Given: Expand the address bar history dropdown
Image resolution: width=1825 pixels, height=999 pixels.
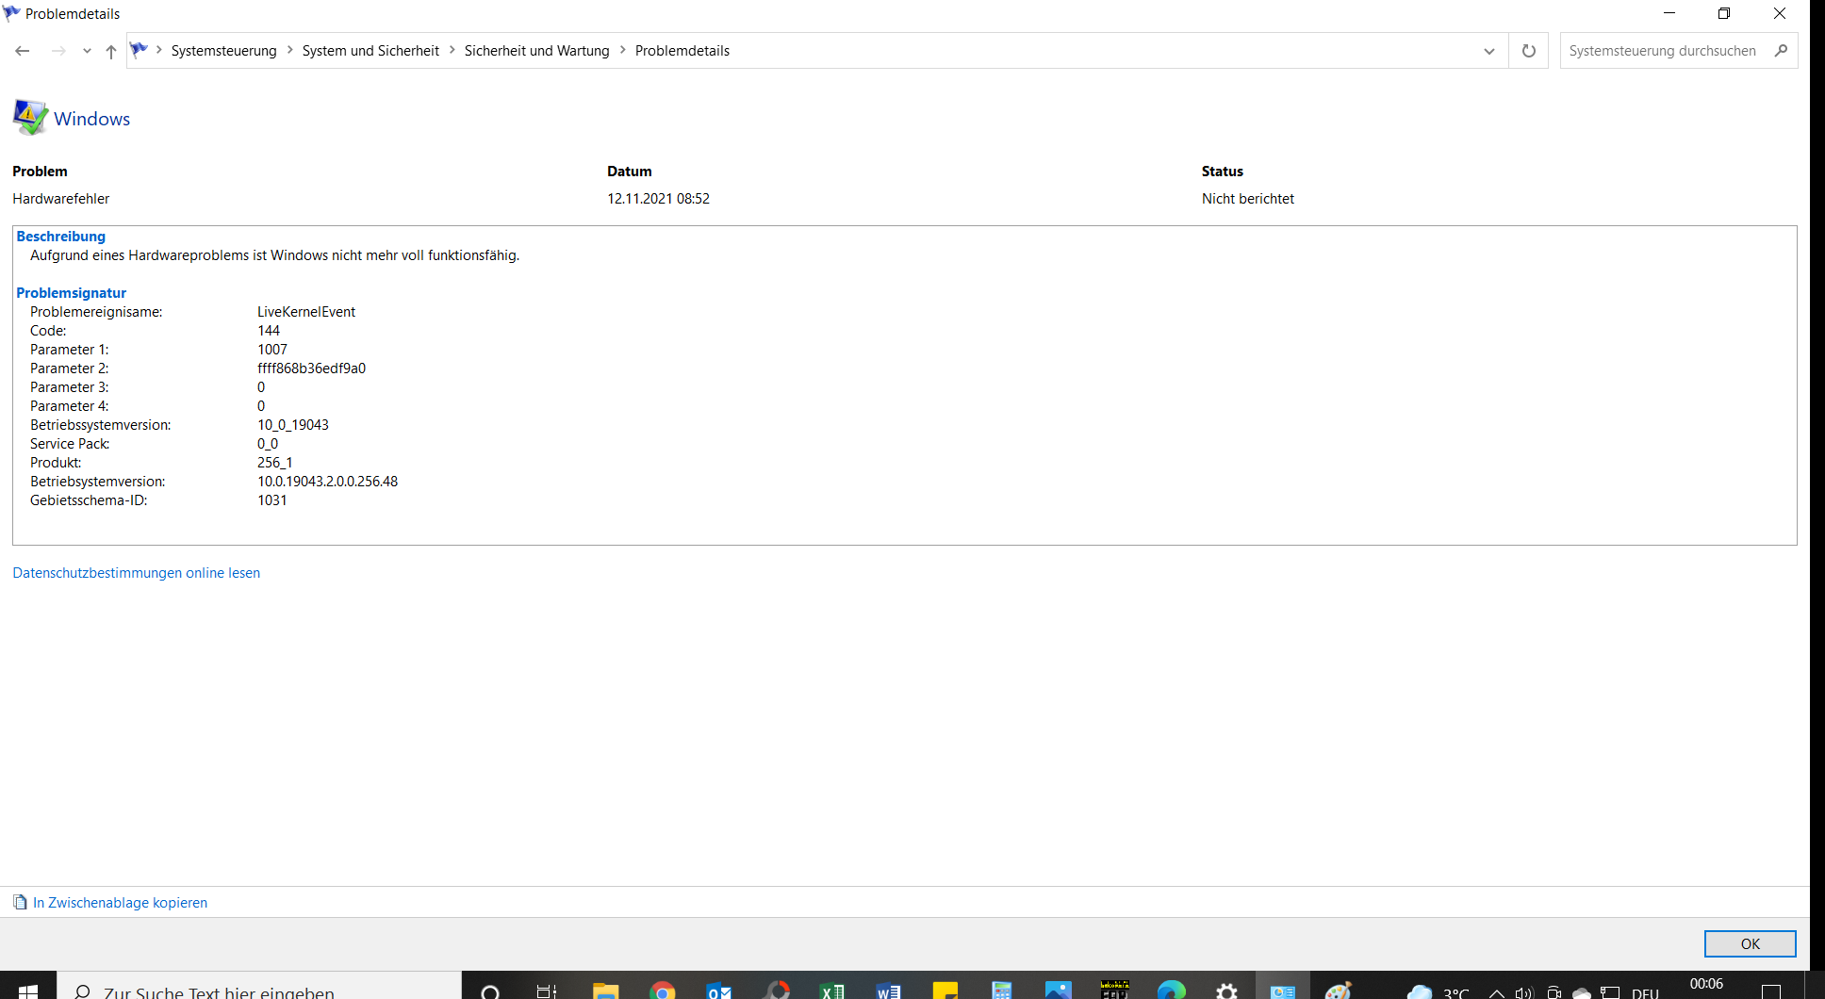Looking at the screenshot, I should point(1489,51).
